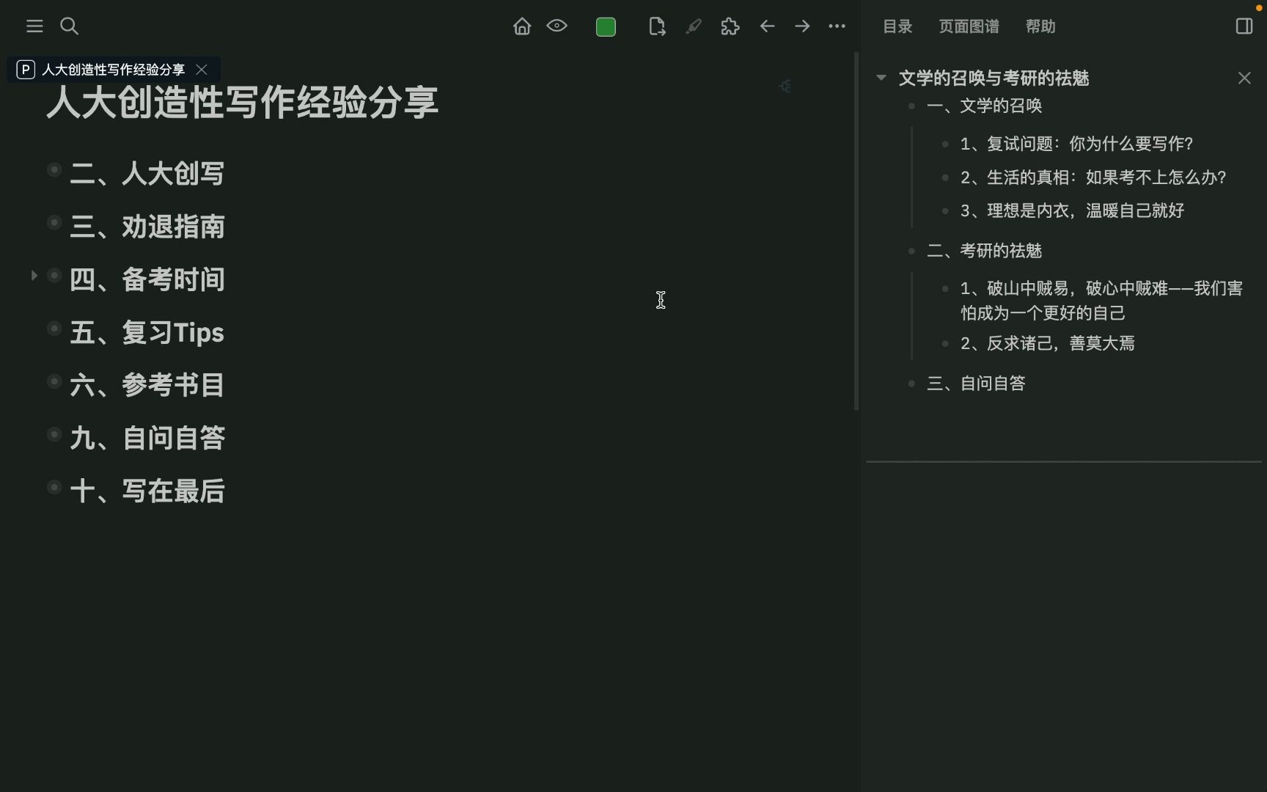Viewport: 1267px width, 792px height.
Task: Open the left sidebar hamburger menu
Action: click(x=34, y=26)
